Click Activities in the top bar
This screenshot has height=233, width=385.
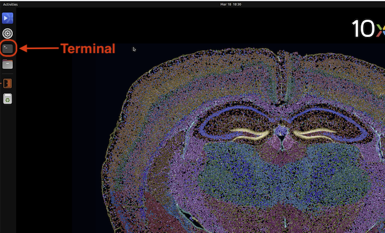10,5
